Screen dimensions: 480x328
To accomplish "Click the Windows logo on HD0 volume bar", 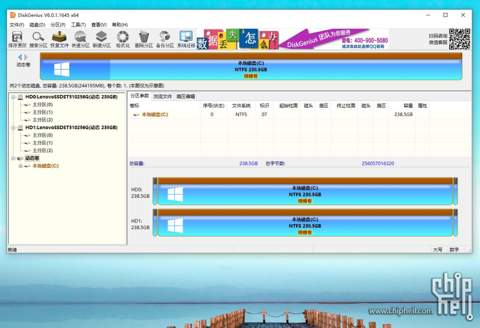I will click(x=175, y=194).
